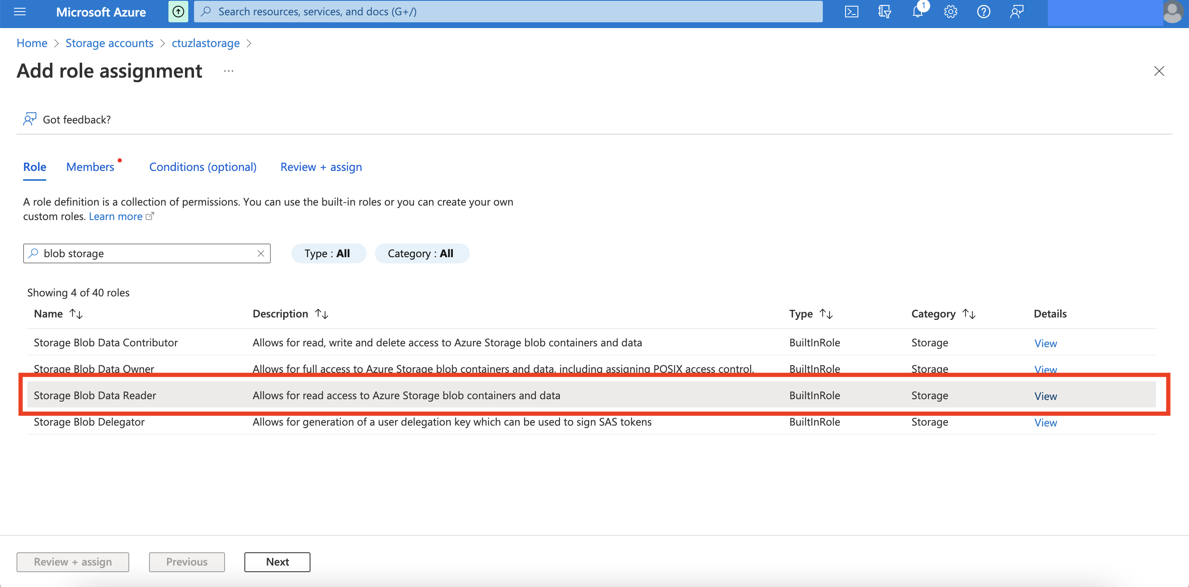This screenshot has height=587, width=1189.
Task: Switch to the Conditions (optional) tab
Action: click(203, 167)
